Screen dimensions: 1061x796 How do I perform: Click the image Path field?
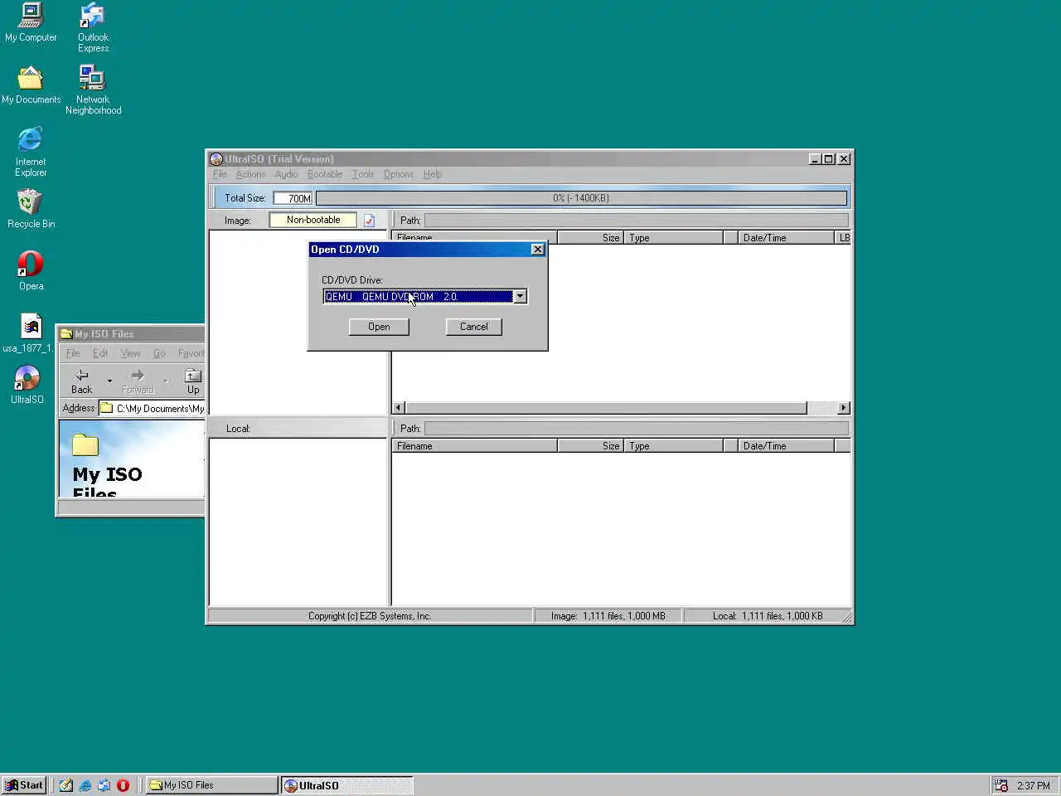click(637, 221)
